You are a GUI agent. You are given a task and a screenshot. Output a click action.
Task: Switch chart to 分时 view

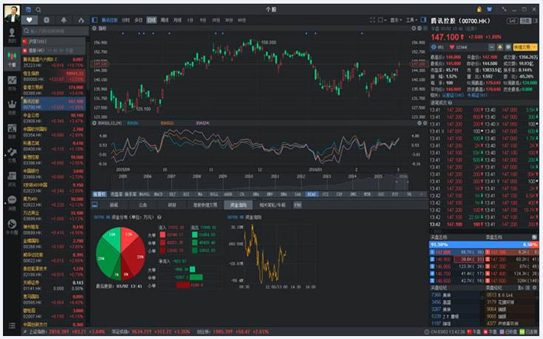(126, 20)
